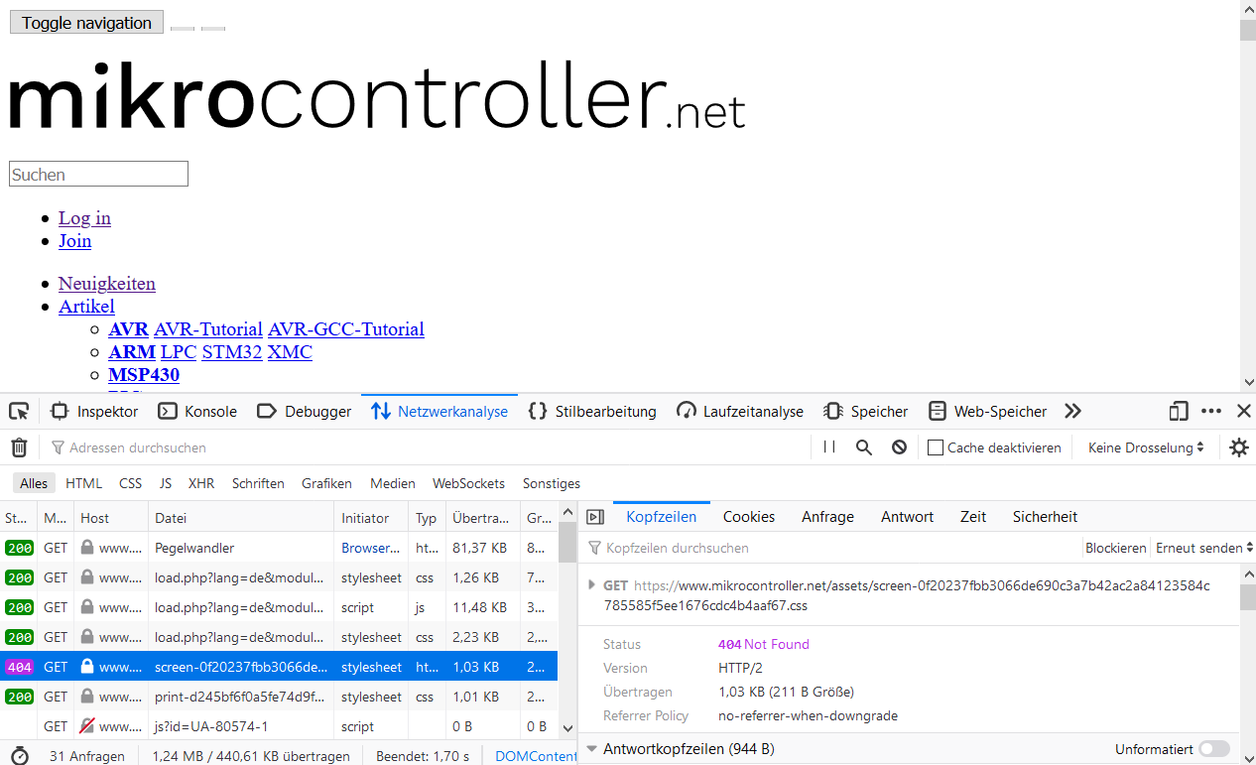Open Keine Drosselung throttling dropdown
This screenshot has height=765, width=1256.
coord(1146,447)
